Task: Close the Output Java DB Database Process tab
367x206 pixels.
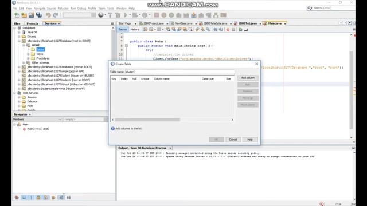Action: (x=170, y=148)
